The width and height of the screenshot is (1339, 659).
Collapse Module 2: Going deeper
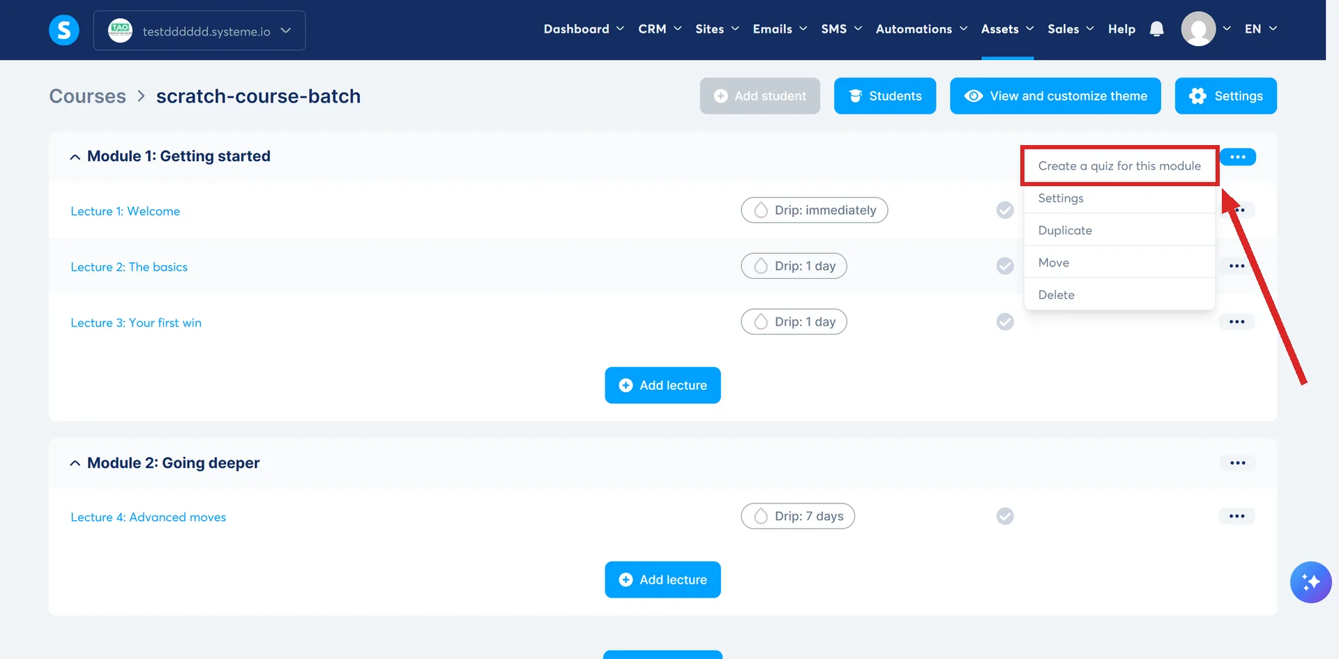(75, 464)
